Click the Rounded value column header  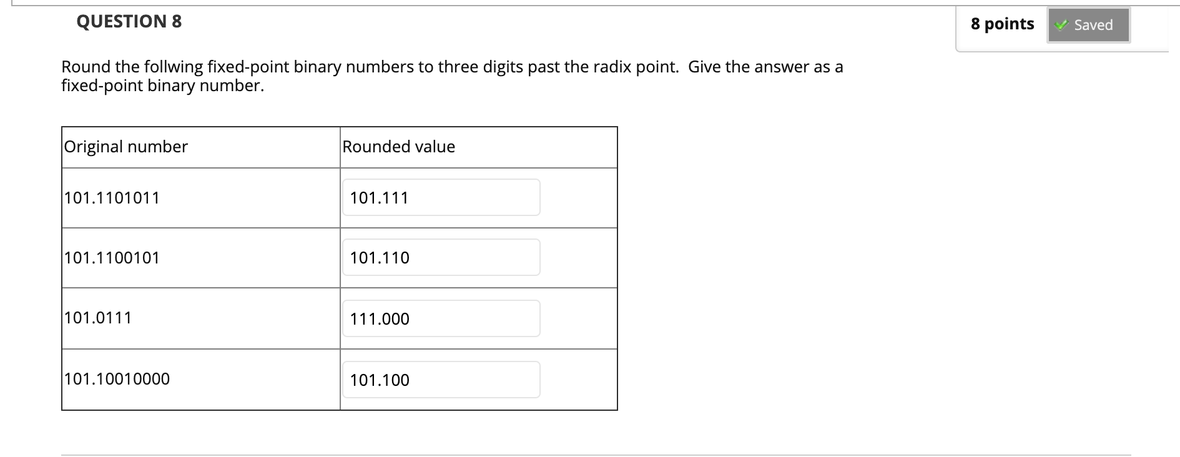coord(398,146)
